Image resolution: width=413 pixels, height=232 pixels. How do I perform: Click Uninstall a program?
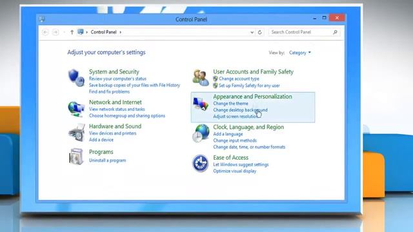(x=108, y=160)
